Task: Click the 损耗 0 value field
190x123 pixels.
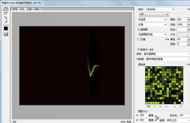Action: pos(182,44)
